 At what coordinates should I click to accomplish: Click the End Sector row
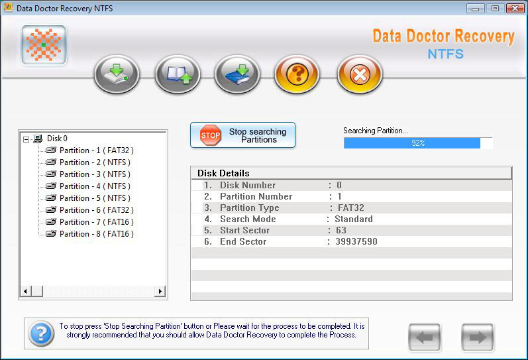pyautogui.click(x=352, y=242)
